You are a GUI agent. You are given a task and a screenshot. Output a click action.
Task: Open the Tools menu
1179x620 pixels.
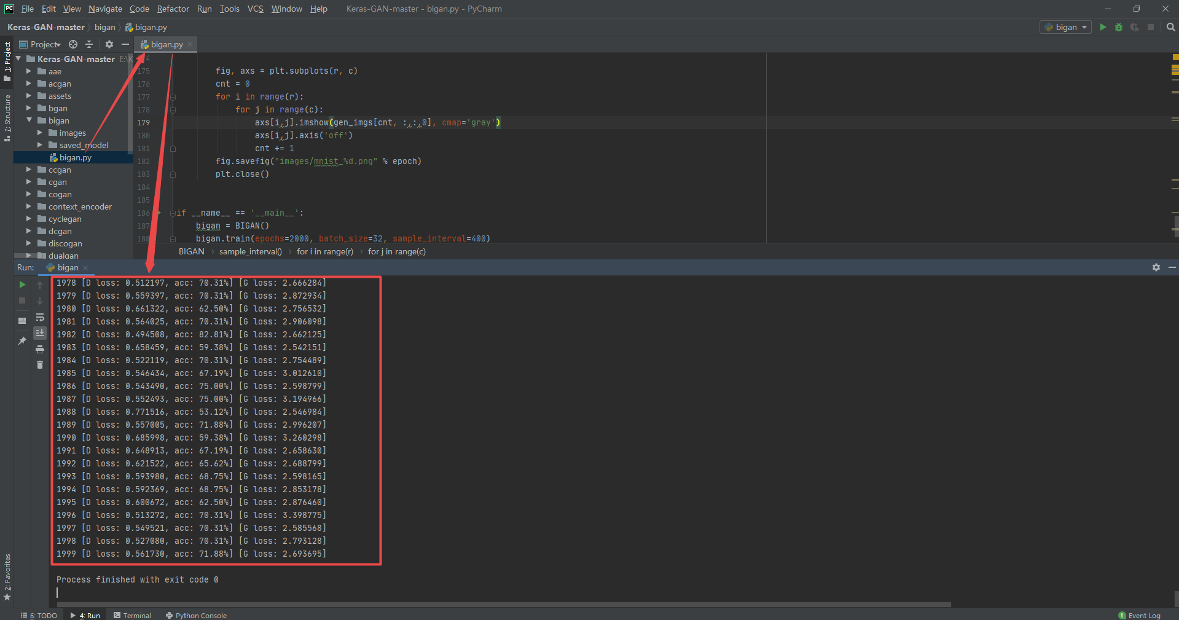[230, 9]
